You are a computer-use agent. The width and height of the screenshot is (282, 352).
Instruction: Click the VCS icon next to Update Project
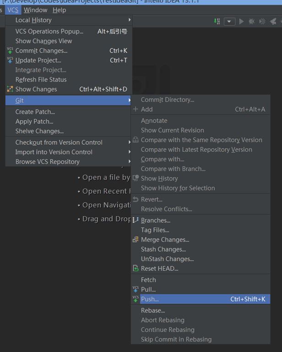click(x=10, y=60)
